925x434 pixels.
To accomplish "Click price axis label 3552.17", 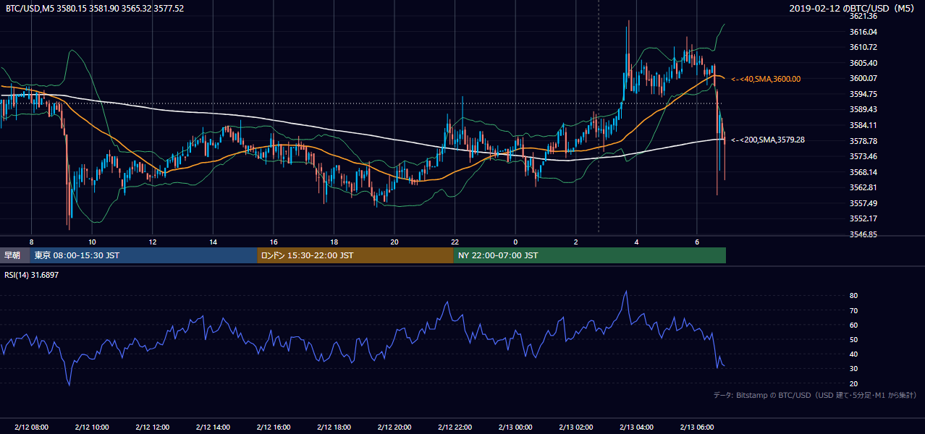I will (x=863, y=218).
